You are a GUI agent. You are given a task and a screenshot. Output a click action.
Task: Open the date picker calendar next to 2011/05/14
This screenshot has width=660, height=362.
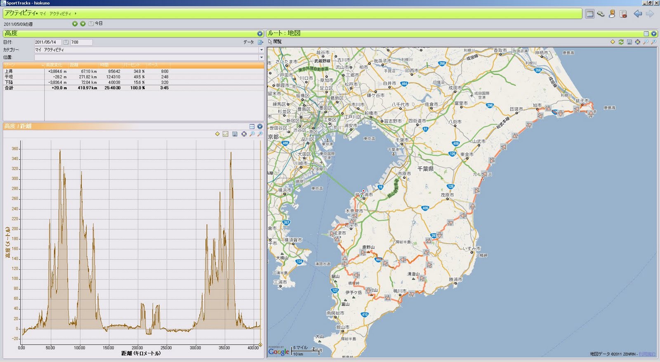tap(66, 42)
